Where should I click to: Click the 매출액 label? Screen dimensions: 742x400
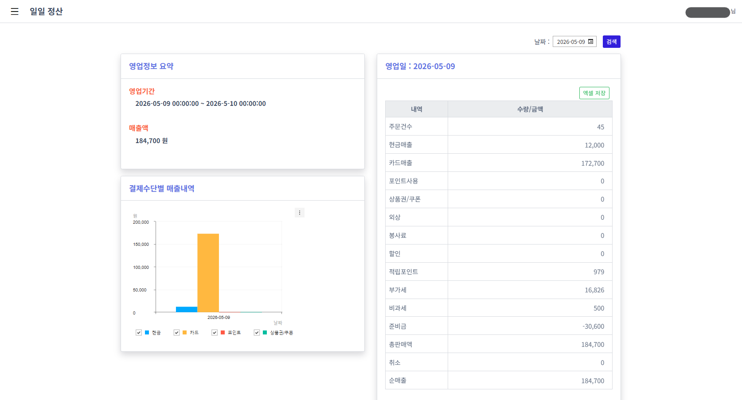point(139,128)
